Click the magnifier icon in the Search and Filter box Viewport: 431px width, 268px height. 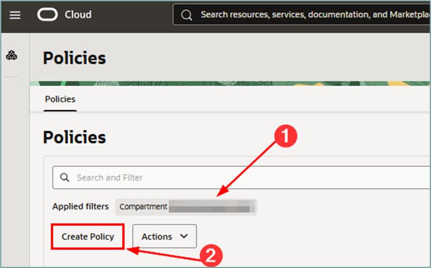pos(65,178)
